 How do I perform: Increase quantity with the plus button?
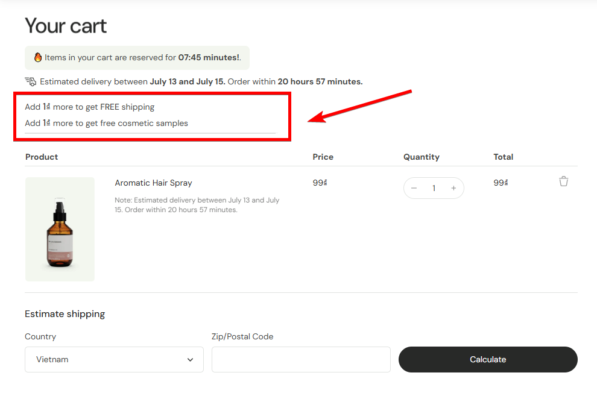(453, 188)
